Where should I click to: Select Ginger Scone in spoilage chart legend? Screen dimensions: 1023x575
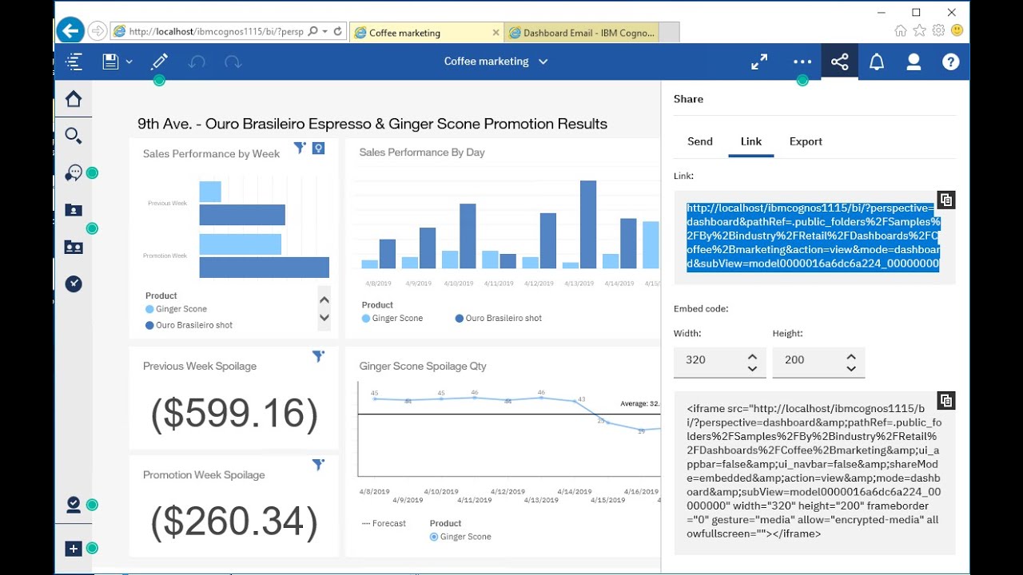click(x=460, y=537)
